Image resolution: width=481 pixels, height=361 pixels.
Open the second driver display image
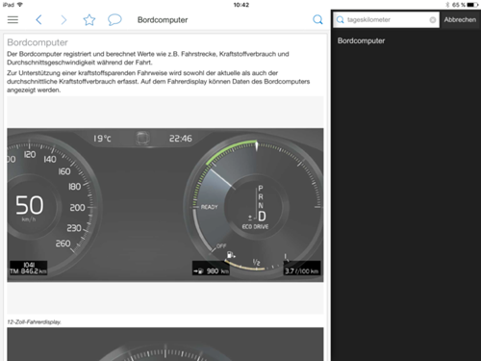point(165,344)
